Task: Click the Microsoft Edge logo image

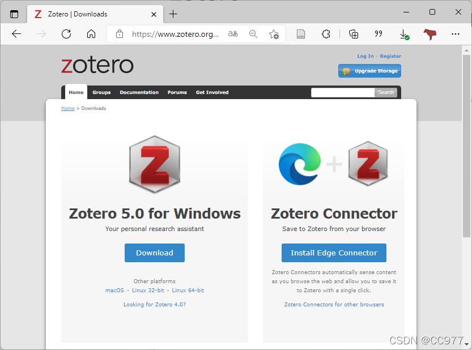Action: [300, 164]
